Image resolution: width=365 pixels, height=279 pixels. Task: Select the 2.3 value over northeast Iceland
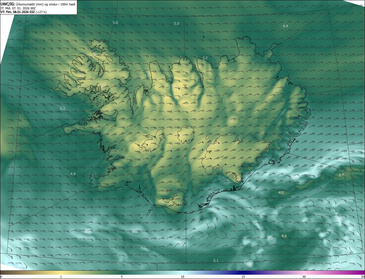point(276,90)
